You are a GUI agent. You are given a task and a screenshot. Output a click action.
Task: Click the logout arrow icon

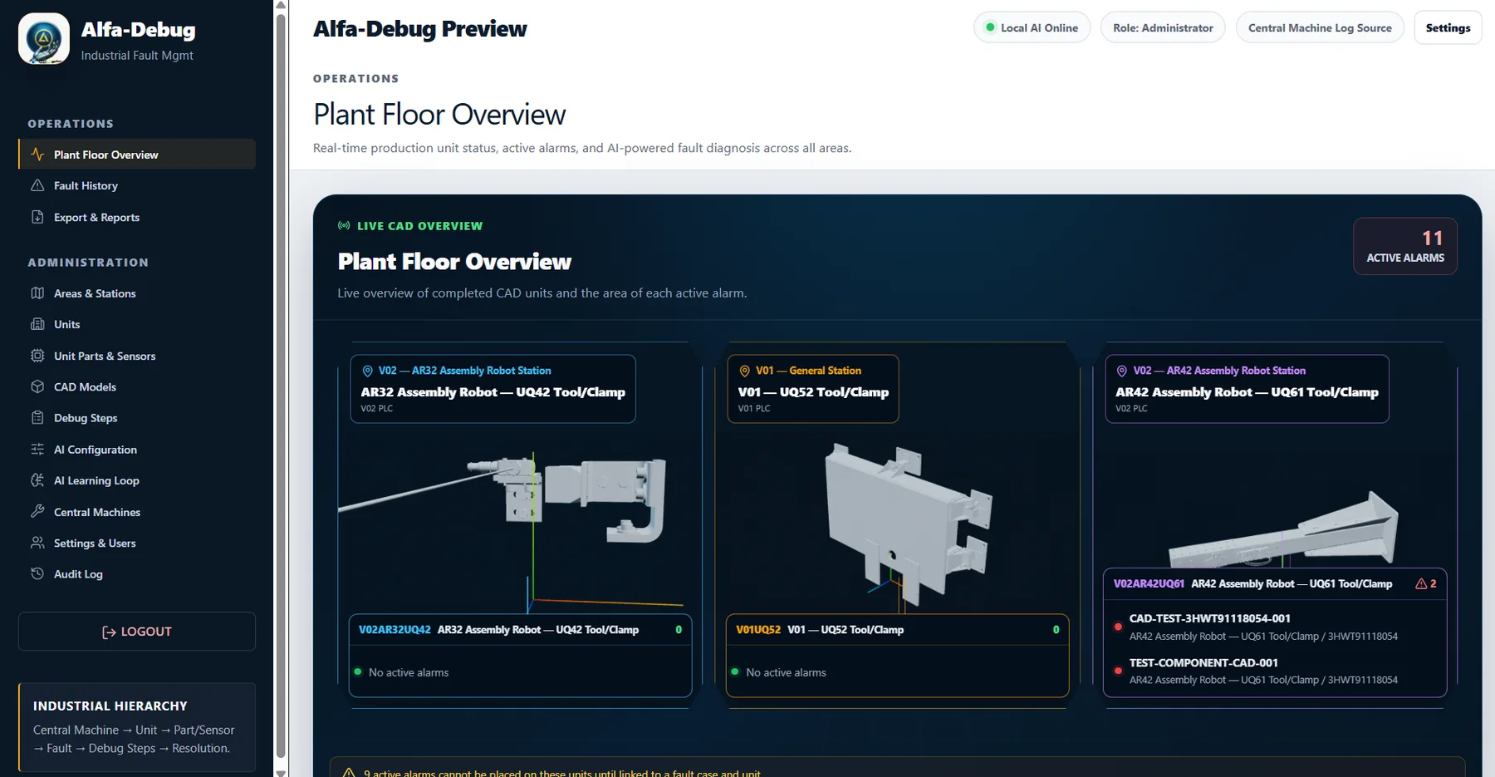(109, 632)
